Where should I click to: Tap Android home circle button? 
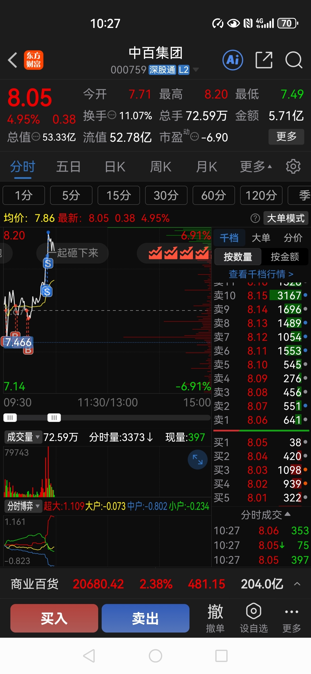(x=155, y=656)
